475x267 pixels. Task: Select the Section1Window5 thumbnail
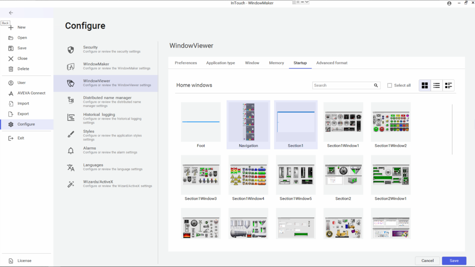click(x=296, y=178)
